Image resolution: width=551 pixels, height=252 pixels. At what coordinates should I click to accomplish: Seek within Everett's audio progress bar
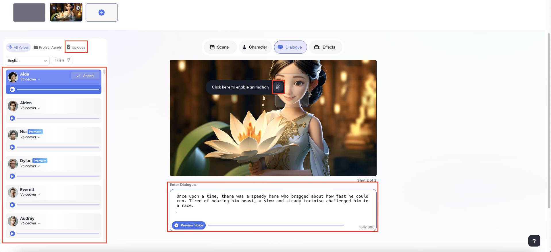coord(58,205)
